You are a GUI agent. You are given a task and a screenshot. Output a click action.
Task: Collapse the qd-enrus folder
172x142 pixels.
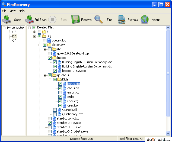(x=45, y=75)
